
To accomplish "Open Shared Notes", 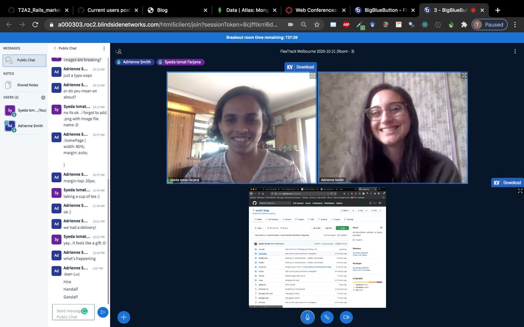I will point(24,85).
